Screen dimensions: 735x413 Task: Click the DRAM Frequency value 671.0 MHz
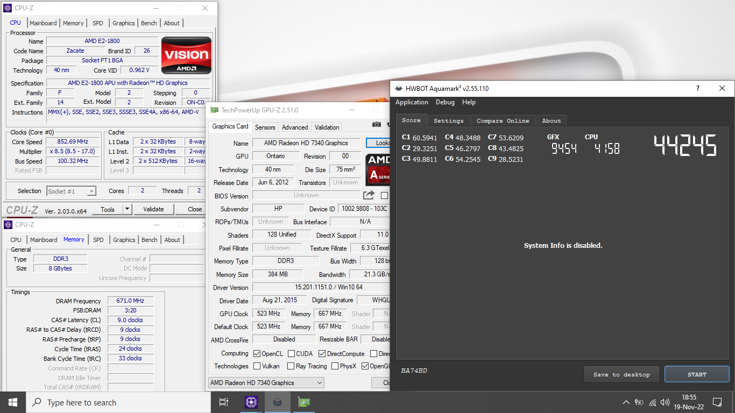pyautogui.click(x=131, y=301)
